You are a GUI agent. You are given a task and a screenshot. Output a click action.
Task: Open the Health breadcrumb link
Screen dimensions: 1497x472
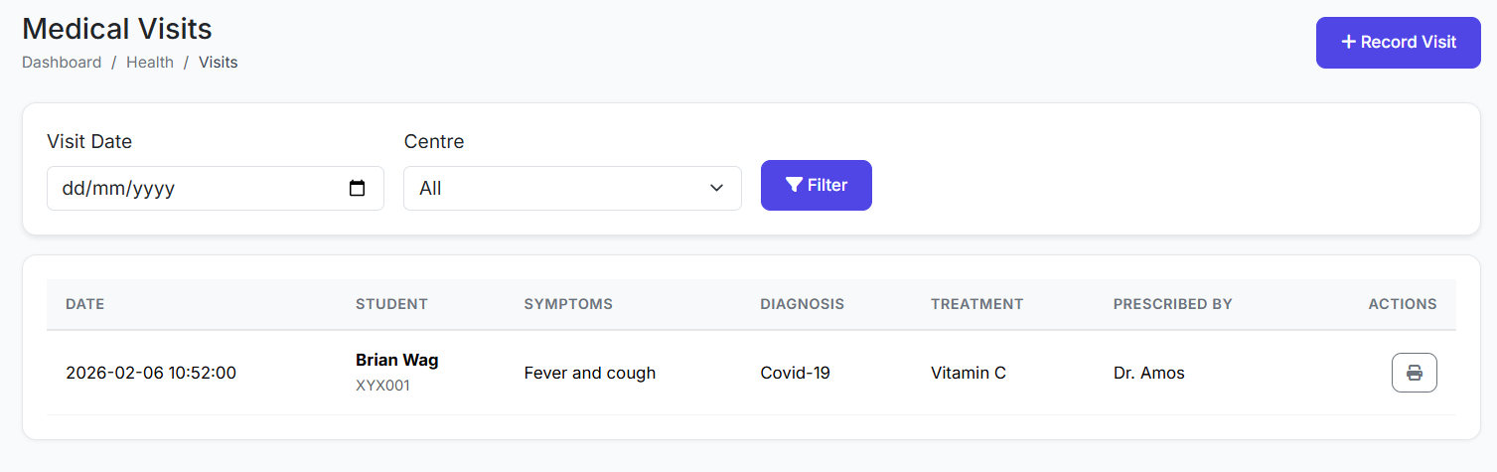click(150, 62)
